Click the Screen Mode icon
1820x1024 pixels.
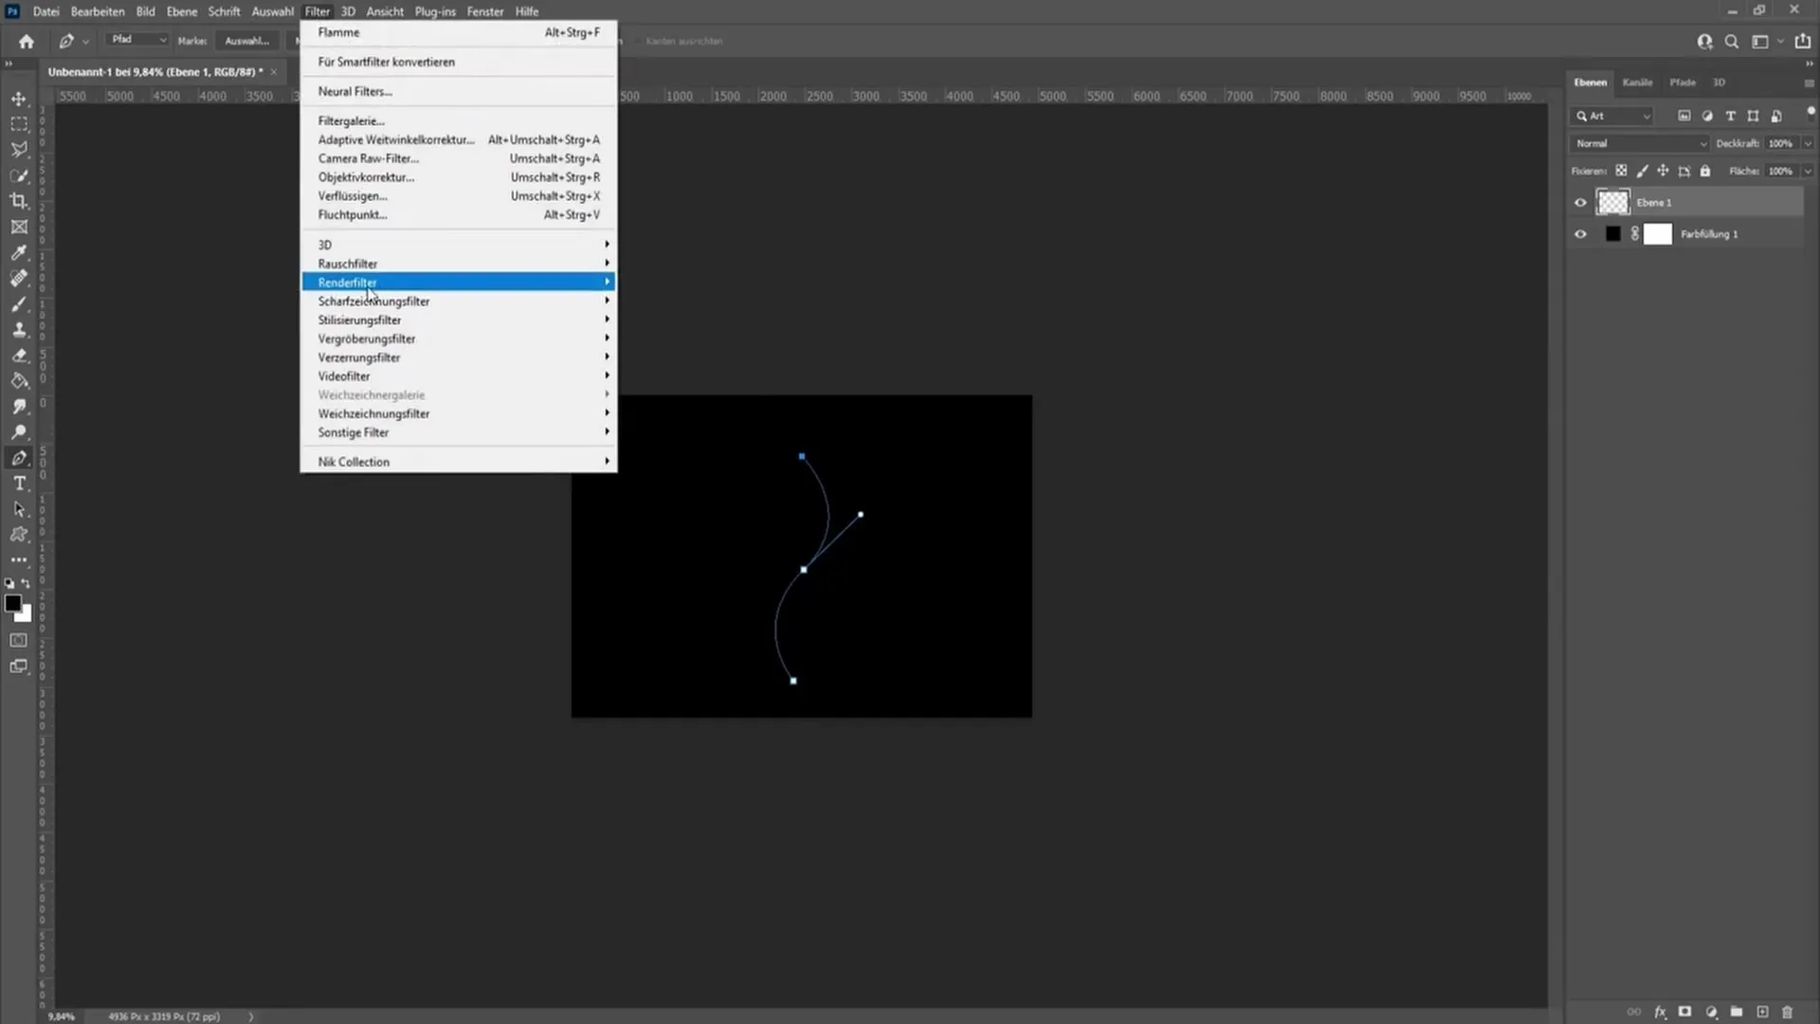[19, 666]
